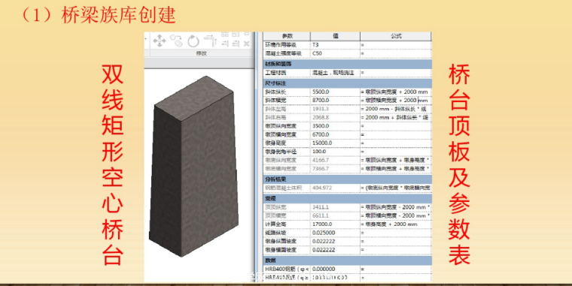Image resolution: width=572 pixels, height=286 pixels.
Task: Select the Copy tool icon
Action: point(176,41)
